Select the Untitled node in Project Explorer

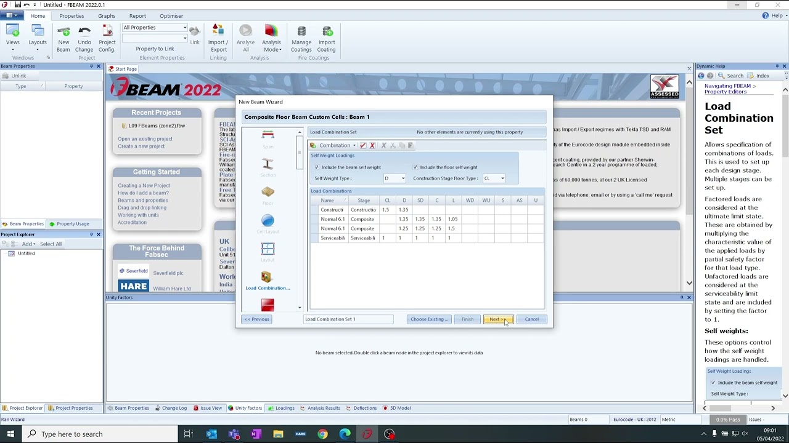(x=26, y=253)
